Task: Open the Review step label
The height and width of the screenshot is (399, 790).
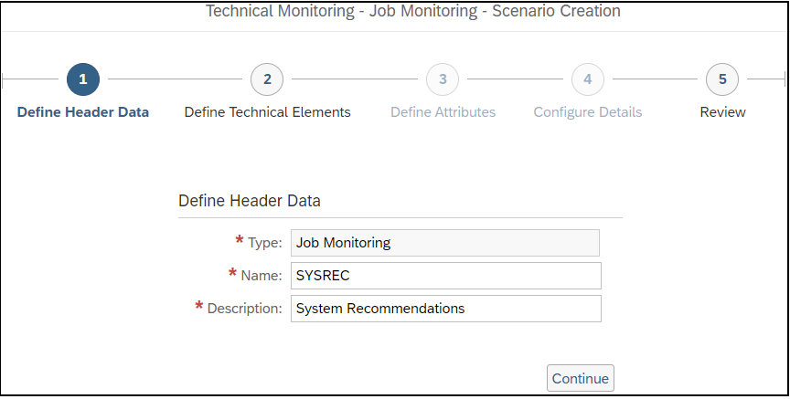Action: coord(722,111)
